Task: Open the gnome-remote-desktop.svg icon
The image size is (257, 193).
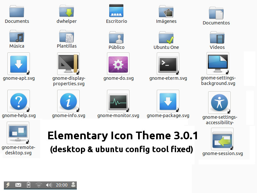Action: point(18,132)
